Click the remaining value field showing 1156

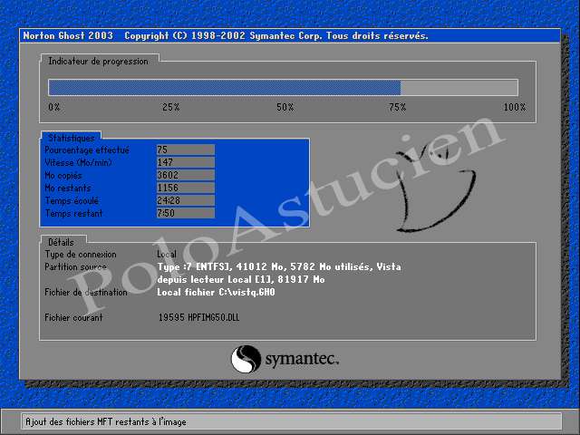coord(186,188)
